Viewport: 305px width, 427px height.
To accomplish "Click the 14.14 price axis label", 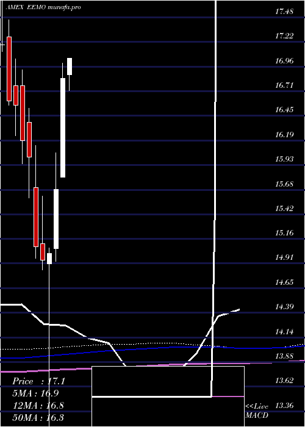I will click(285, 331).
